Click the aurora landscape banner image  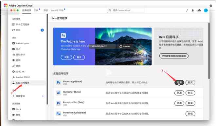pyautogui.click(x=123, y=47)
